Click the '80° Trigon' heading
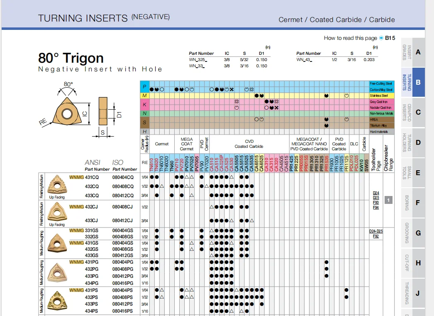 coord(71,58)
